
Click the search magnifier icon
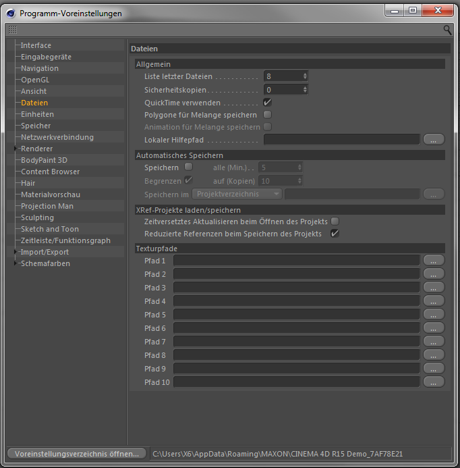[447, 30]
